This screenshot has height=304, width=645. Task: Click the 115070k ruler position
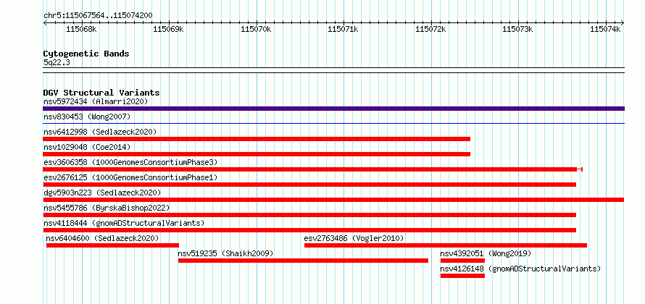coord(256,29)
